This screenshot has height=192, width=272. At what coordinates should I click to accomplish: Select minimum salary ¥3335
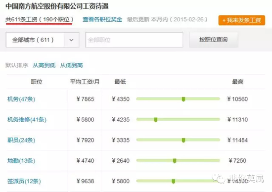coord(121,140)
